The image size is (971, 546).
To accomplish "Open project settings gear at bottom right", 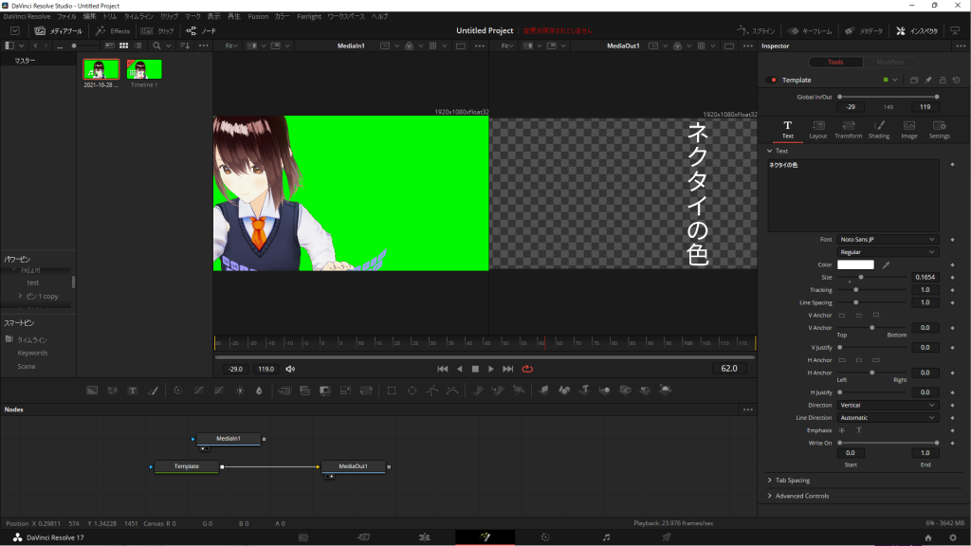I will pyautogui.click(x=953, y=538).
